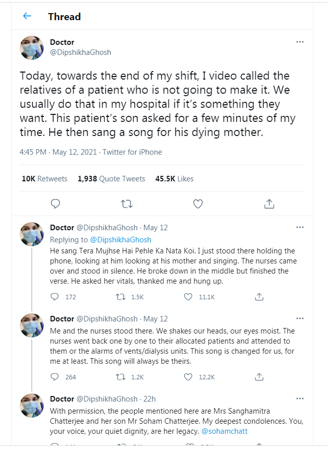Open more menu on the 22h tweet
The height and width of the screenshot is (464, 328).
click(300, 399)
